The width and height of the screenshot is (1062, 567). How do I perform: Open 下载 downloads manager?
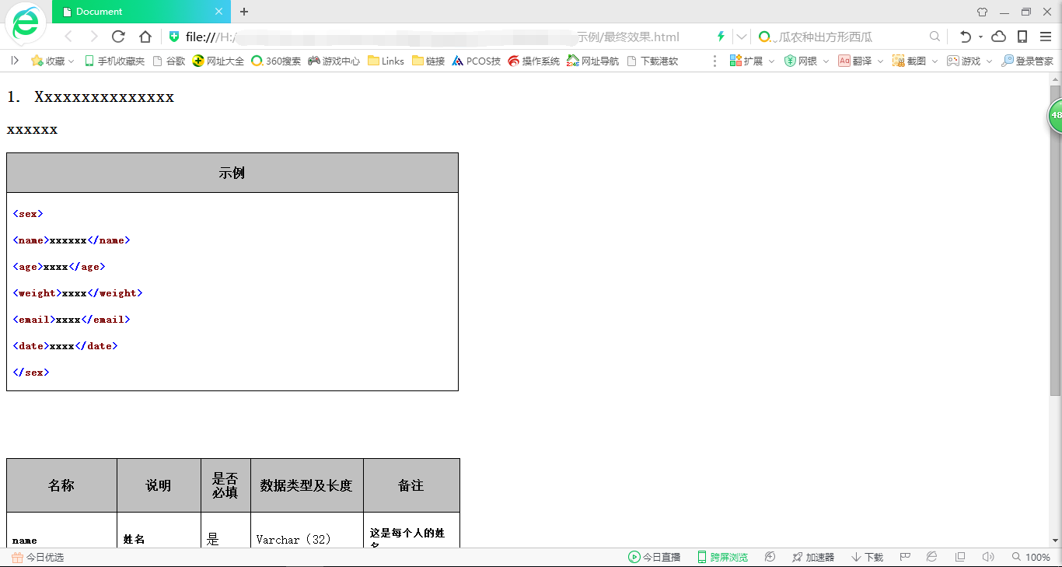868,557
